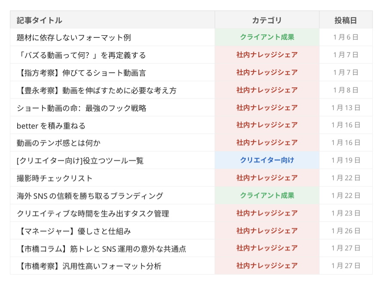Click the カテゴリ column header

[267, 20]
